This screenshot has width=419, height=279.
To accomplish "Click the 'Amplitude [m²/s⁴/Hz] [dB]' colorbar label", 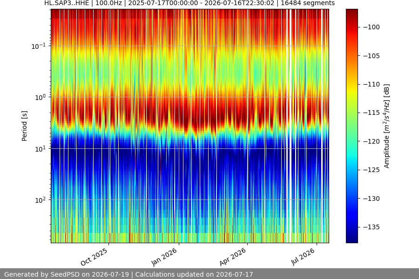I will click(x=387, y=126).
